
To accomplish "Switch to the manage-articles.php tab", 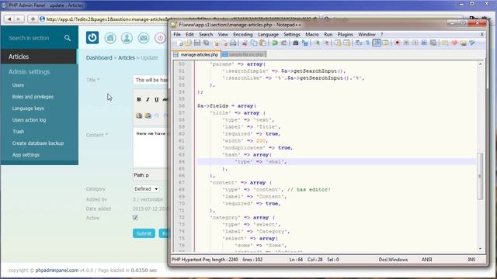I will [x=196, y=54].
